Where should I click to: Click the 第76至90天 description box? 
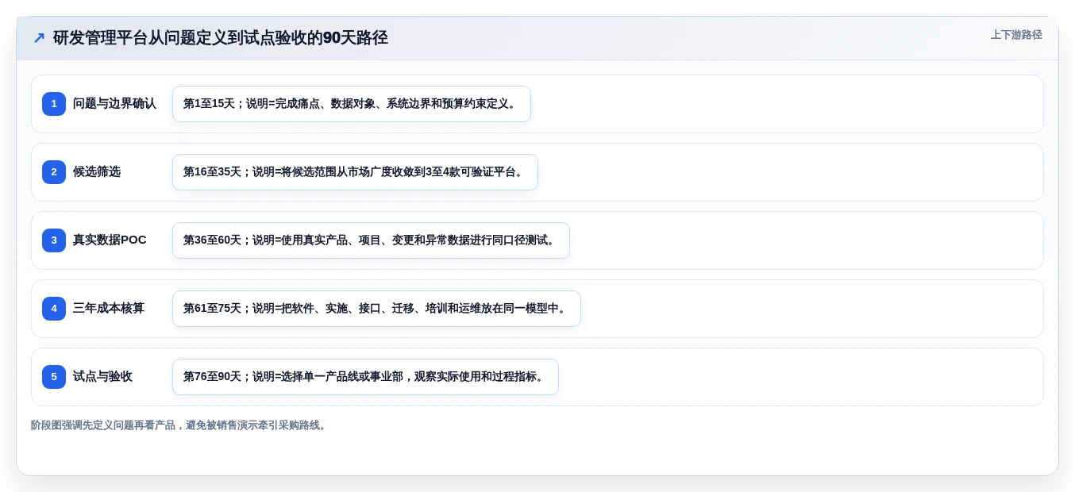[365, 377]
